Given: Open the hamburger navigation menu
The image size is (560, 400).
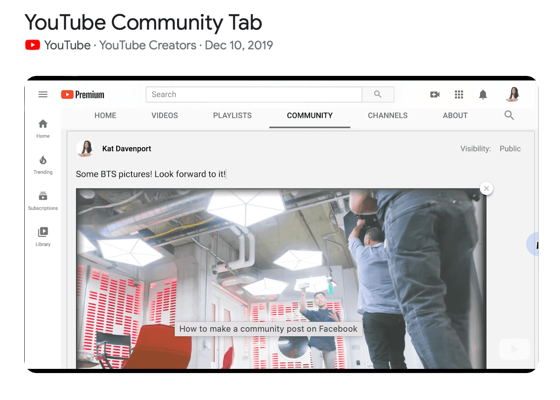Looking at the screenshot, I should click(43, 94).
